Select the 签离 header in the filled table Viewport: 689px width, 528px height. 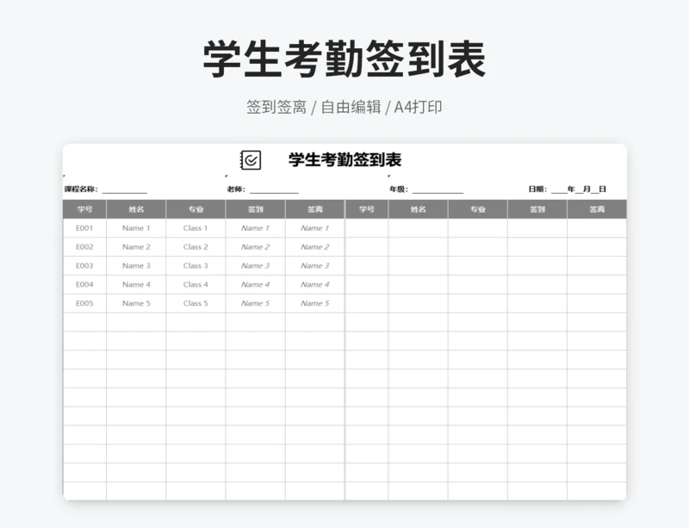tap(315, 209)
